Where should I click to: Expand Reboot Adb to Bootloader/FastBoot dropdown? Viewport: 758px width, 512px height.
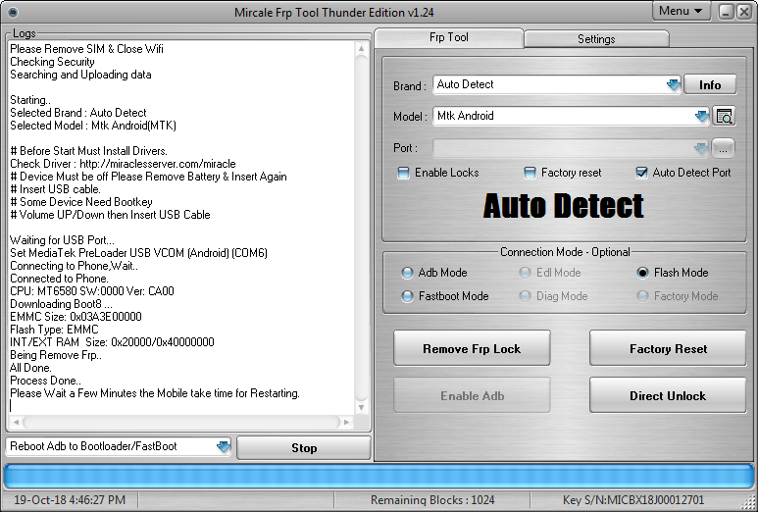point(224,446)
